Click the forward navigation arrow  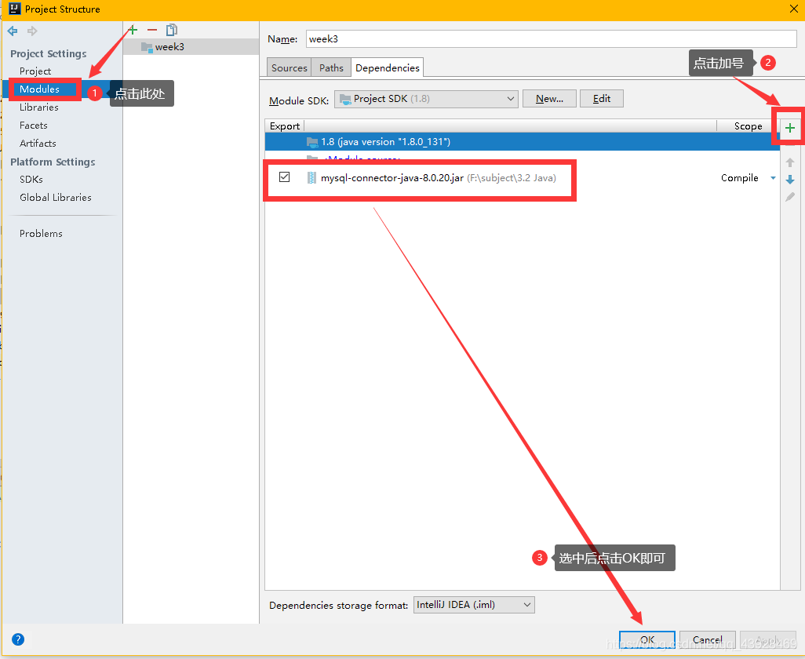click(32, 31)
